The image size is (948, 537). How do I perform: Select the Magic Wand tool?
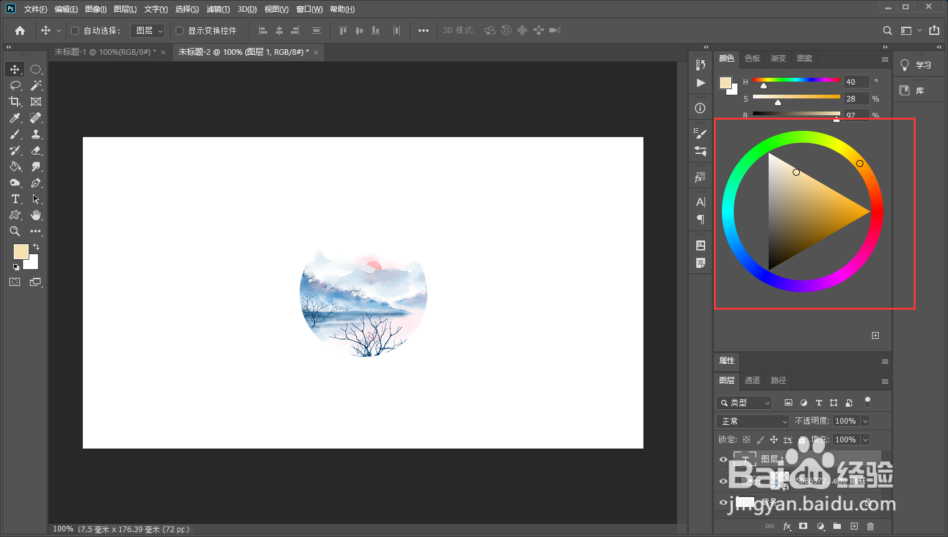tap(36, 85)
